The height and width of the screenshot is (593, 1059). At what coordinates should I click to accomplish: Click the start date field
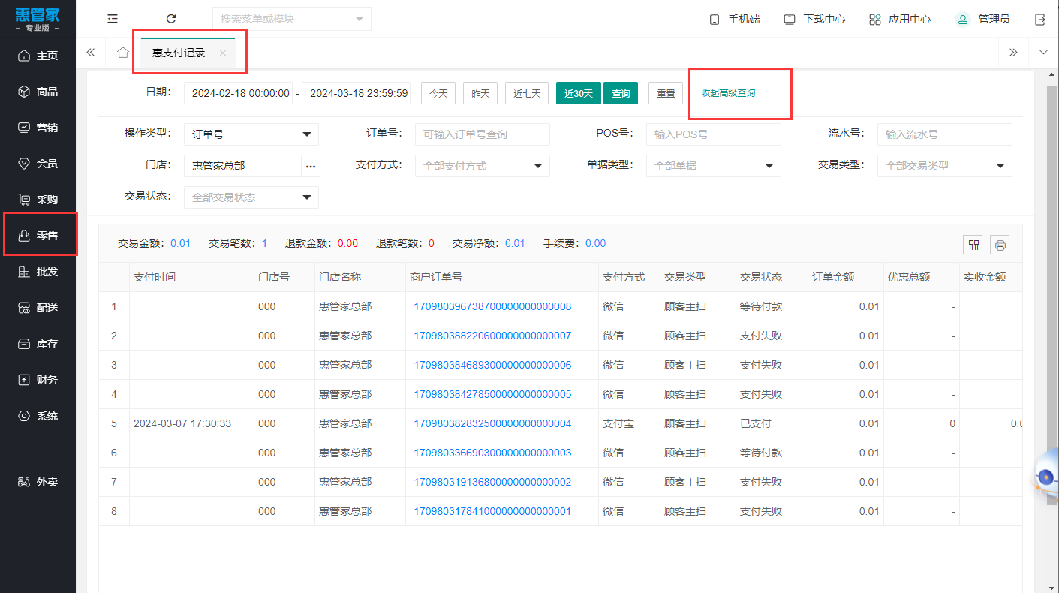click(x=239, y=93)
